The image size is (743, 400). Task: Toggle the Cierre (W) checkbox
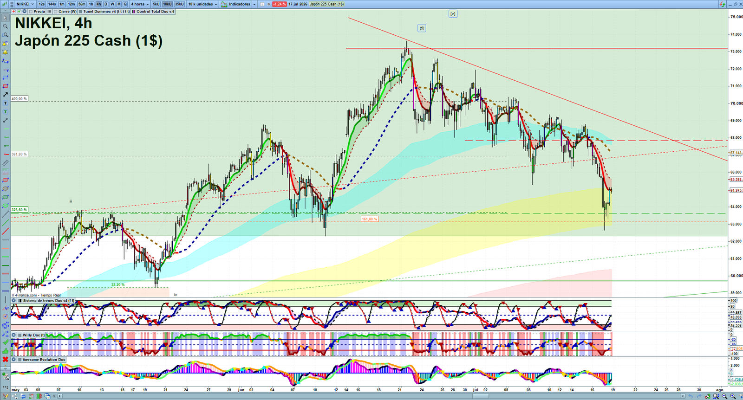coord(55,11)
